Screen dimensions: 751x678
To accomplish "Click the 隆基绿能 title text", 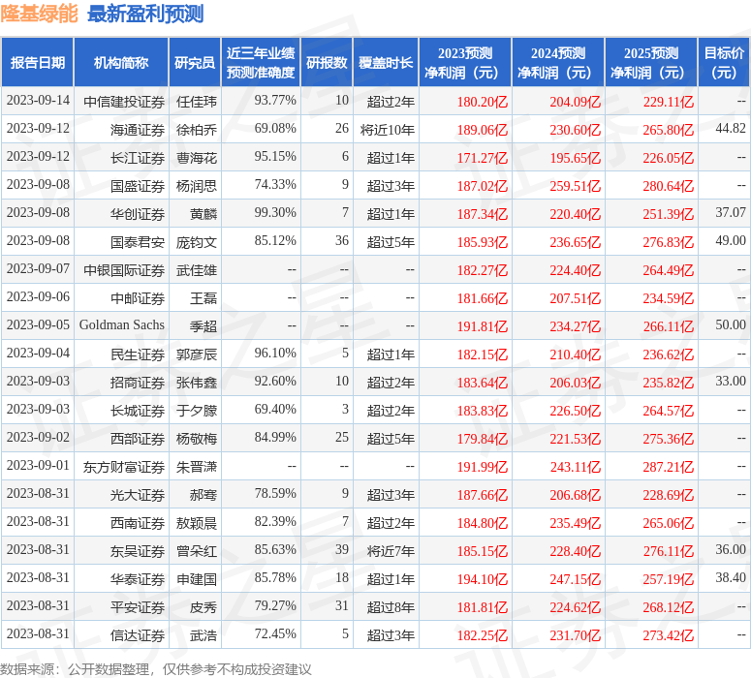I will pyautogui.click(x=40, y=14).
